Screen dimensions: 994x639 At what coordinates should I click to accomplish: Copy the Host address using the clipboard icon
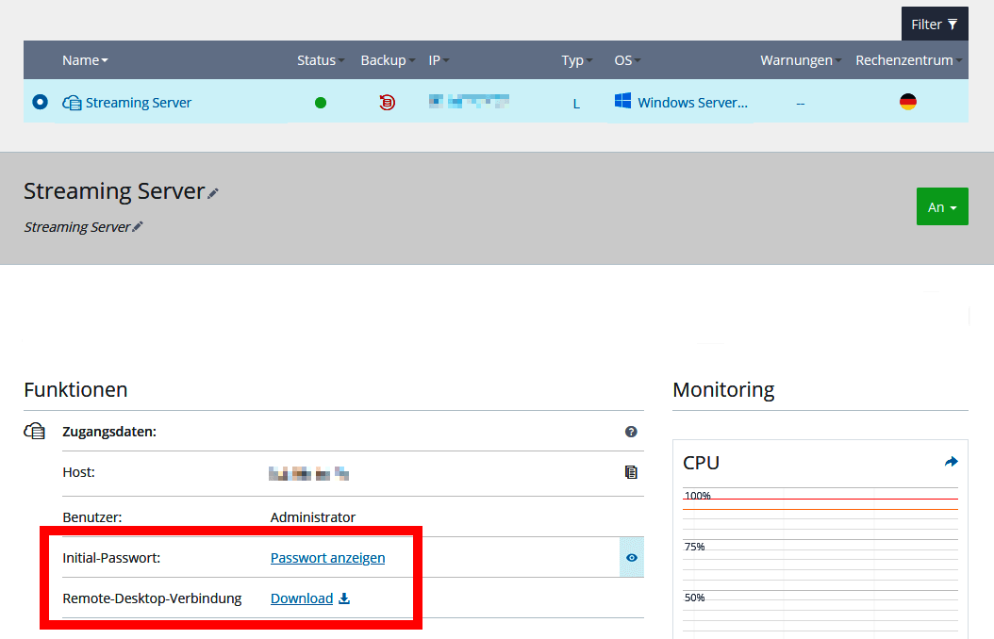(x=631, y=471)
